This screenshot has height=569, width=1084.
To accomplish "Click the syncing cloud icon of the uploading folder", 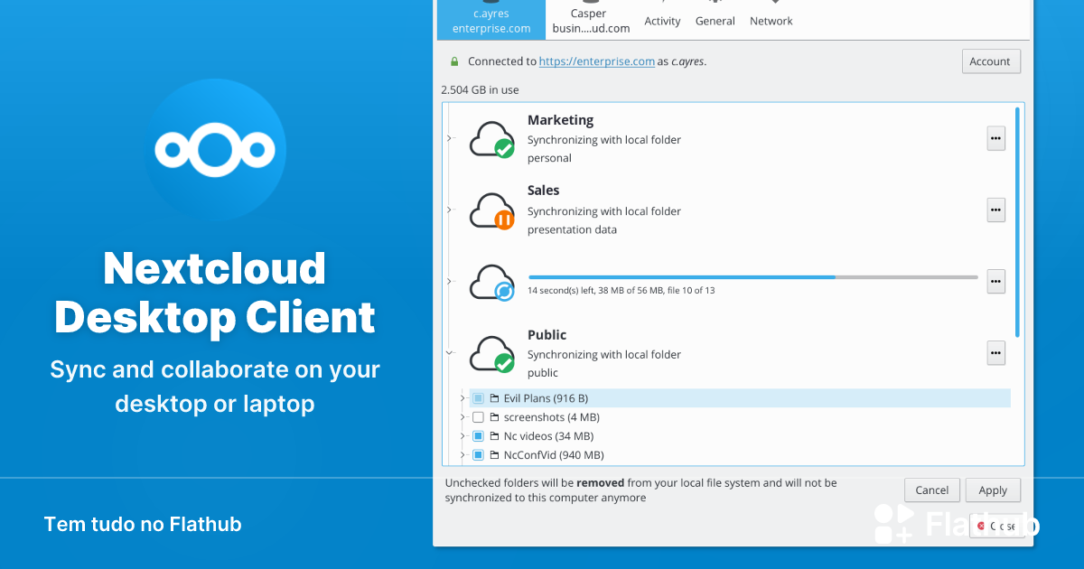I will [492, 282].
